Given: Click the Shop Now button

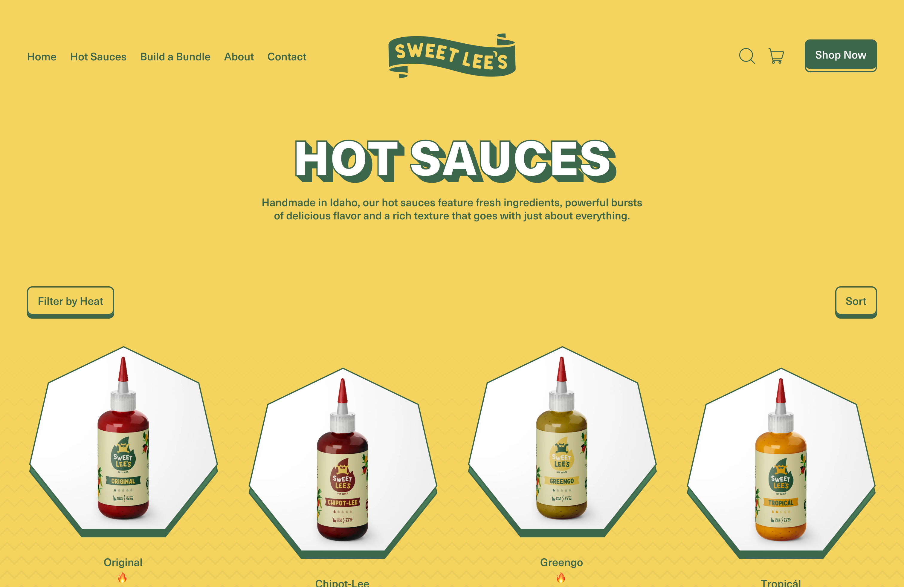Looking at the screenshot, I should [841, 55].
